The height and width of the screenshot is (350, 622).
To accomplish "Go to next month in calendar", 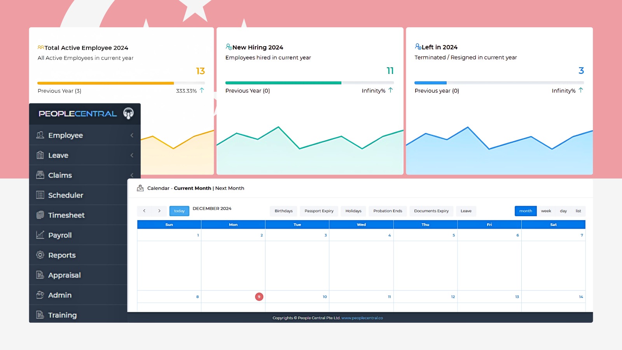I will (159, 211).
